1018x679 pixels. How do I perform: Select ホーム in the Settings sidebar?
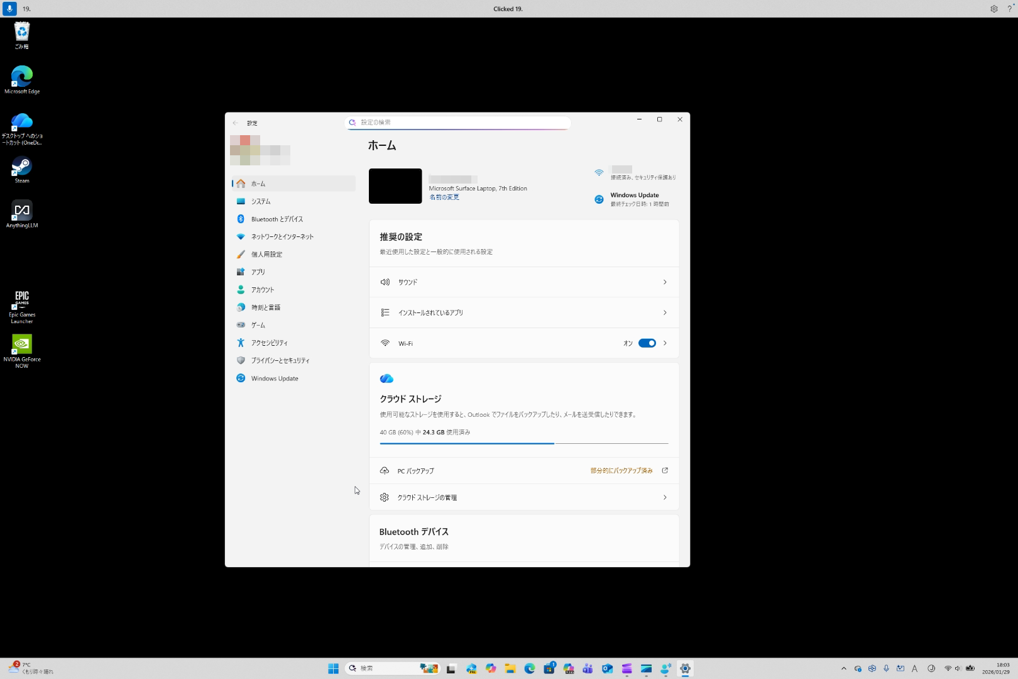click(x=293, y=184)
